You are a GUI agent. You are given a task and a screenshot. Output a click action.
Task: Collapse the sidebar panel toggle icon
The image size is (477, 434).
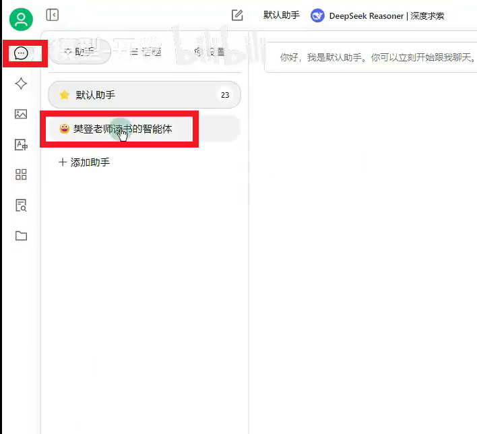(53, 15)
